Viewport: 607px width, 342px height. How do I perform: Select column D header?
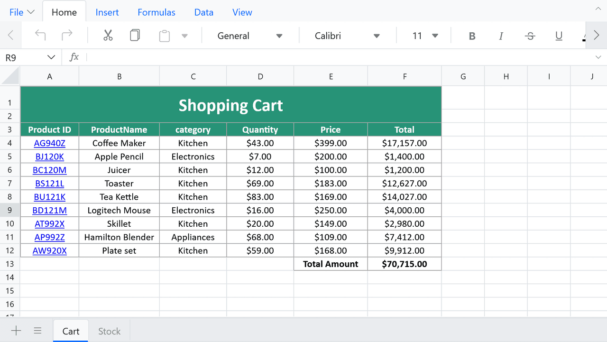coord(260,76)
